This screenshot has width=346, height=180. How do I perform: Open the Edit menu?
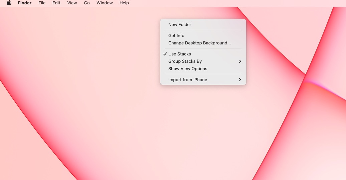coord(56,3)
